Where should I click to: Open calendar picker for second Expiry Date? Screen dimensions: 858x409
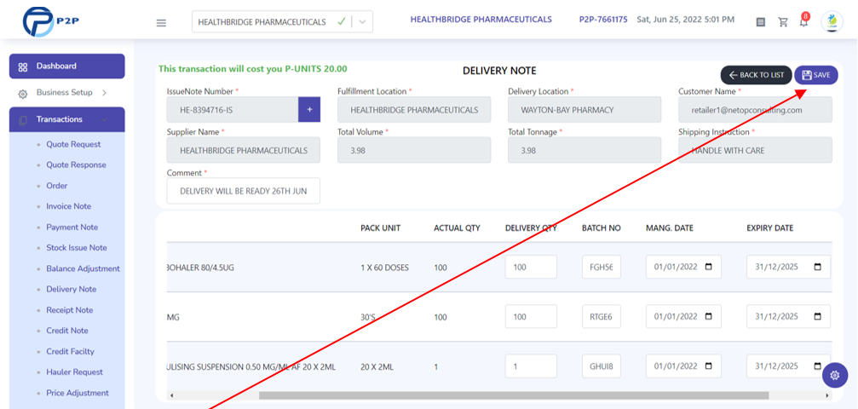pyautogui.click(x=817, y=316)
